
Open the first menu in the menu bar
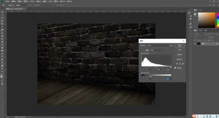pyautogui.click(x=7, y=1)
